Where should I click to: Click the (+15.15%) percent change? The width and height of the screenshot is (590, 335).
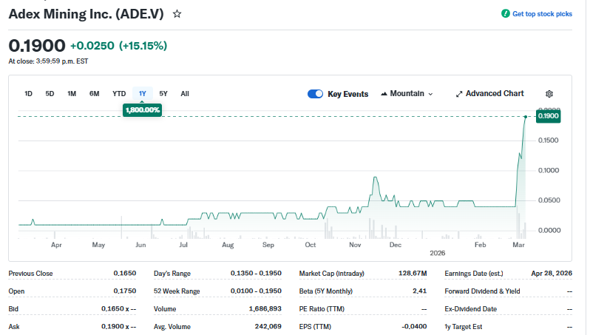coord(143,46)
